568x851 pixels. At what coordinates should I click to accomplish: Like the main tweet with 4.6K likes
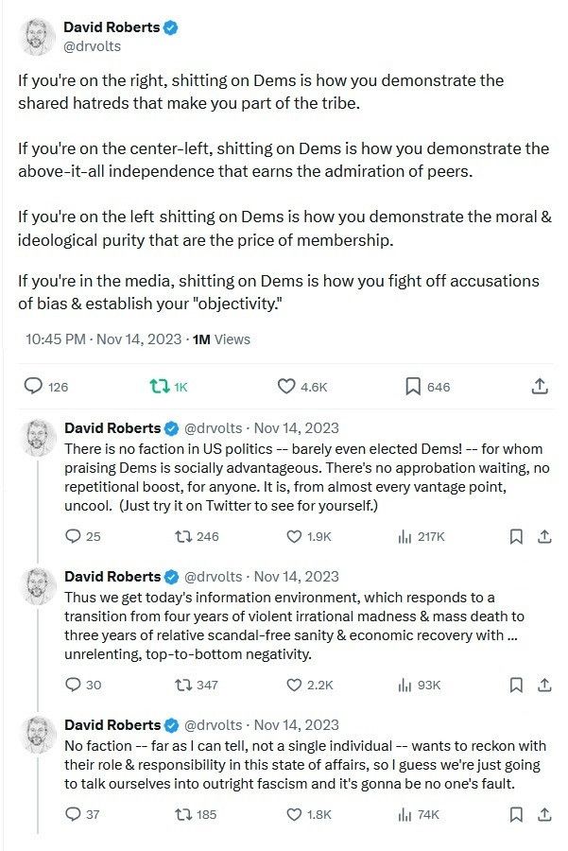(286, 386)
